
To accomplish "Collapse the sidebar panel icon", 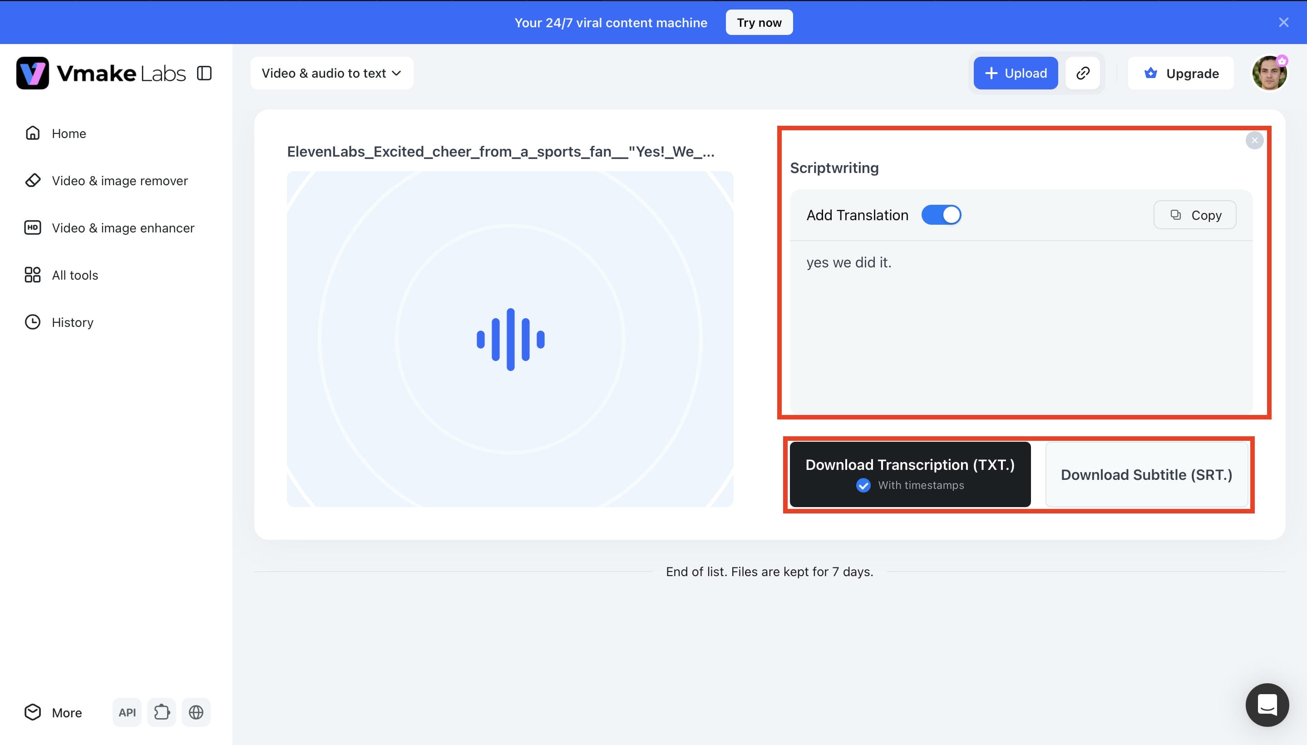I will (x=204, y=73).
